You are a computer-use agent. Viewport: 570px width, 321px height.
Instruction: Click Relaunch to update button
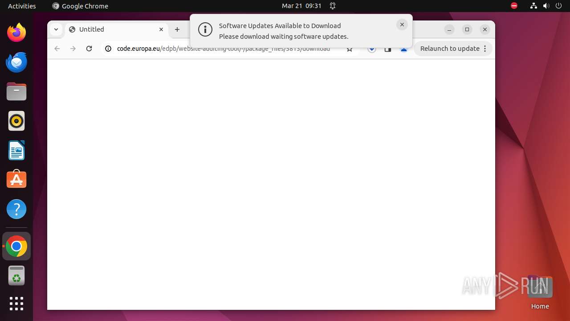[450, 49]
